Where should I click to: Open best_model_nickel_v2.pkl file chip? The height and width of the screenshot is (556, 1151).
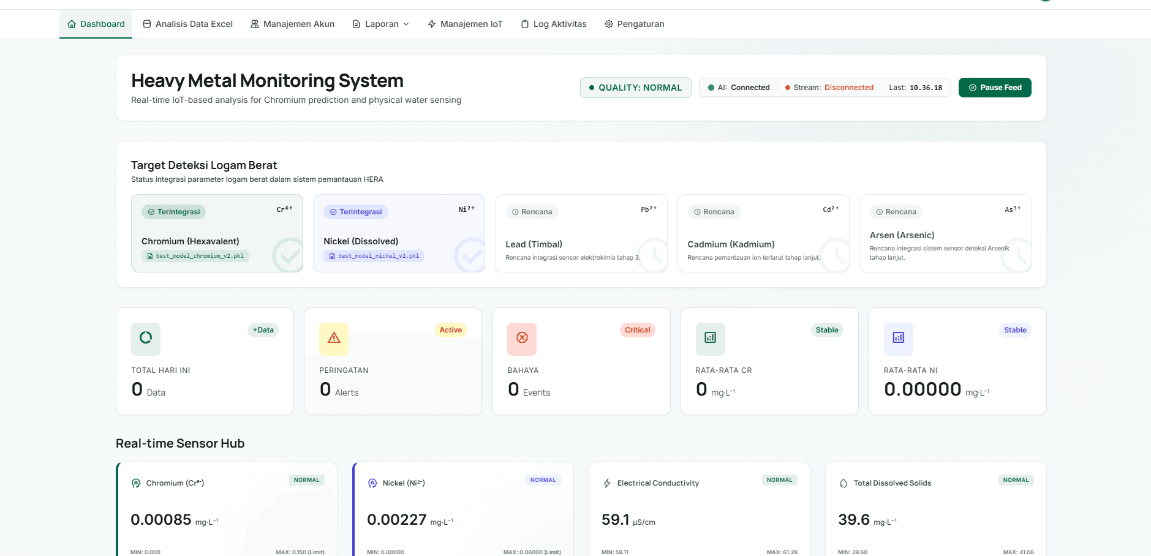pos(374,256)
